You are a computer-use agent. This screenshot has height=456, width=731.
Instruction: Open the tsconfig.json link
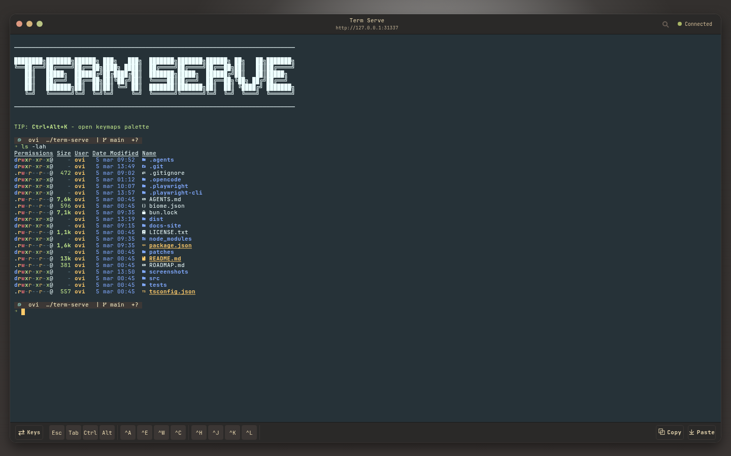click(172, 291)
